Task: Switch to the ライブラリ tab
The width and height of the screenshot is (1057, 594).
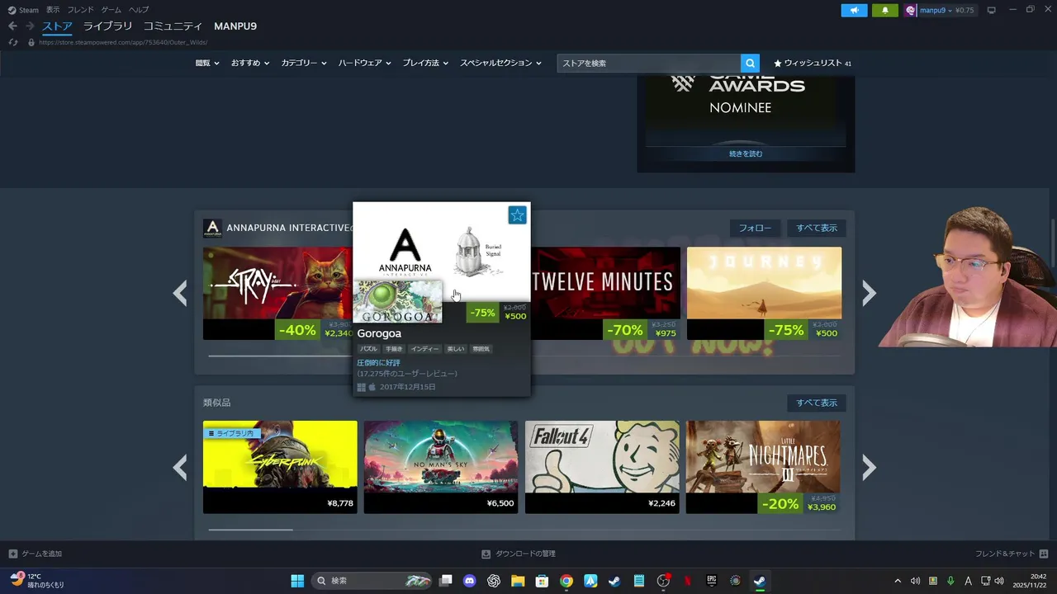Action: click(107, 26)
